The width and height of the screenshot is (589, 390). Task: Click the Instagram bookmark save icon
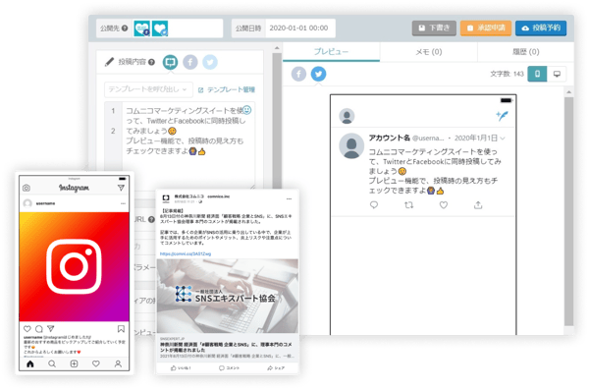point(121,329)
